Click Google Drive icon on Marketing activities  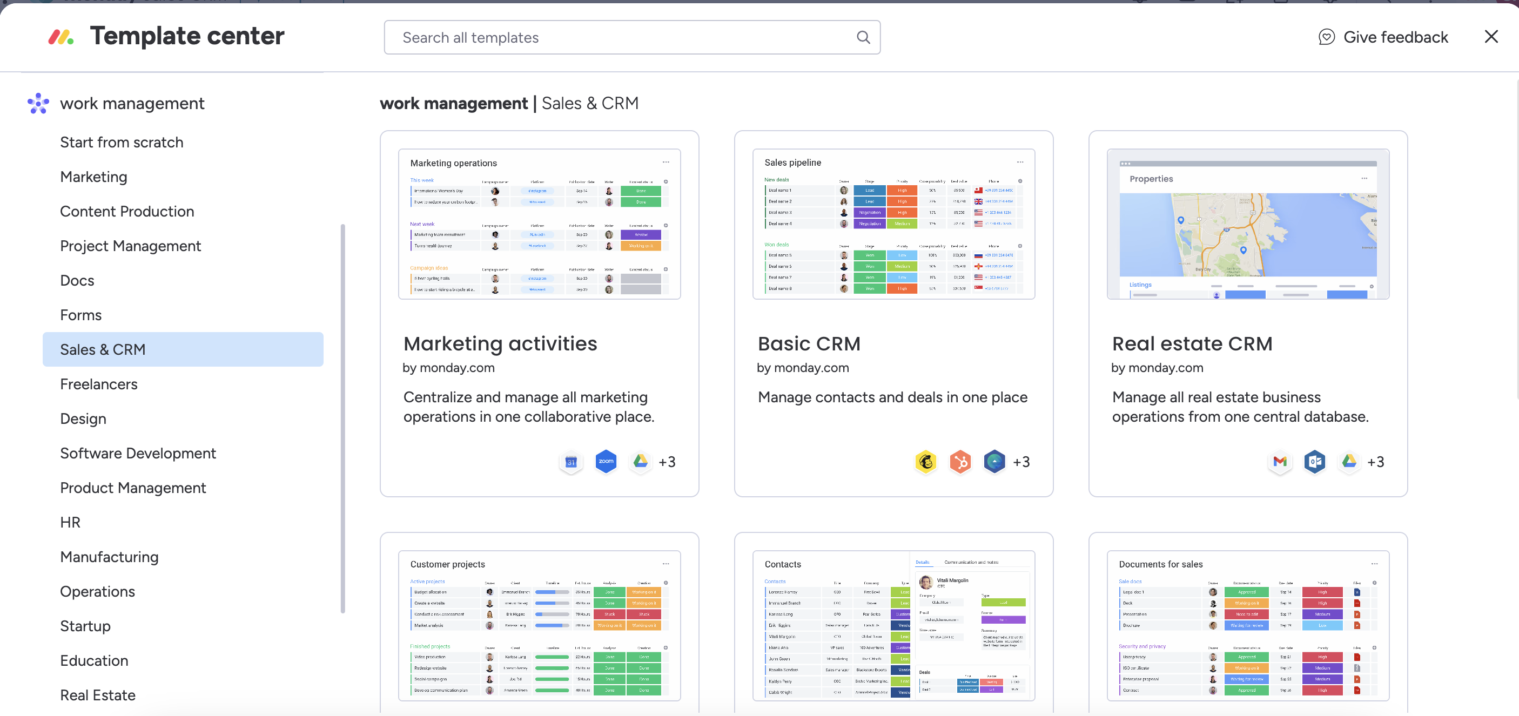coord(640,462)
